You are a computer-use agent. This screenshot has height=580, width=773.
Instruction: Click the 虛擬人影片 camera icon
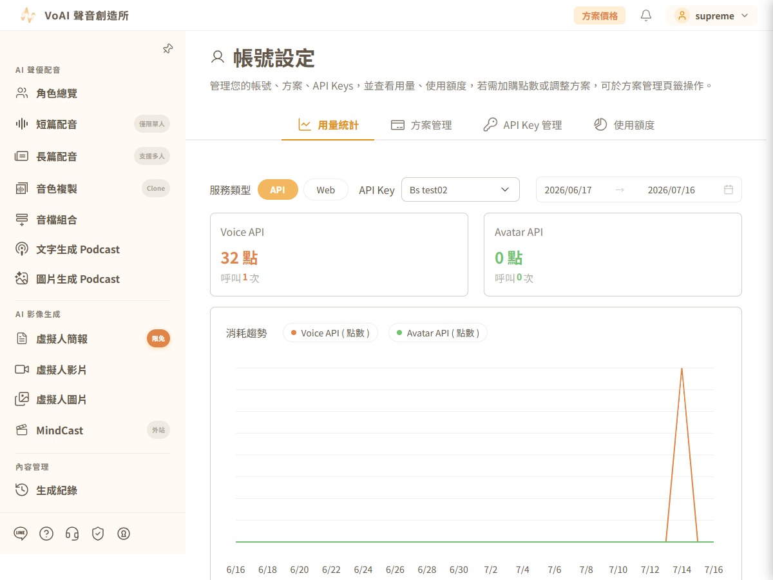pos(22,369)
